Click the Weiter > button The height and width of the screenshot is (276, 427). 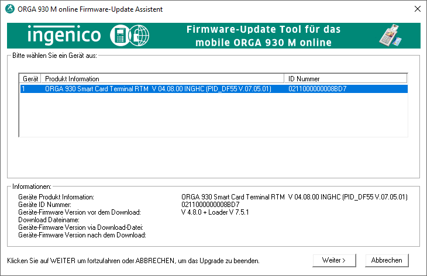(334, 260)
